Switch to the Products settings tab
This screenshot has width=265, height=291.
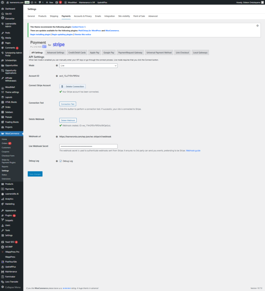click(x=42, y=16)
